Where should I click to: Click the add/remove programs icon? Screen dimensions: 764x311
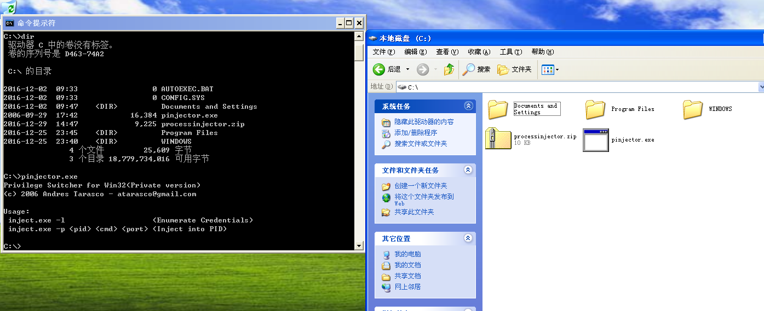pyautogui.click(x=386, y=133)
